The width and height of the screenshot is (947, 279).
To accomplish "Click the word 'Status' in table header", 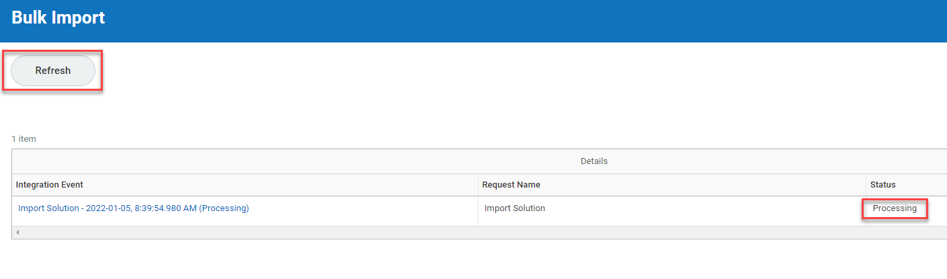I will coord(882,185).
